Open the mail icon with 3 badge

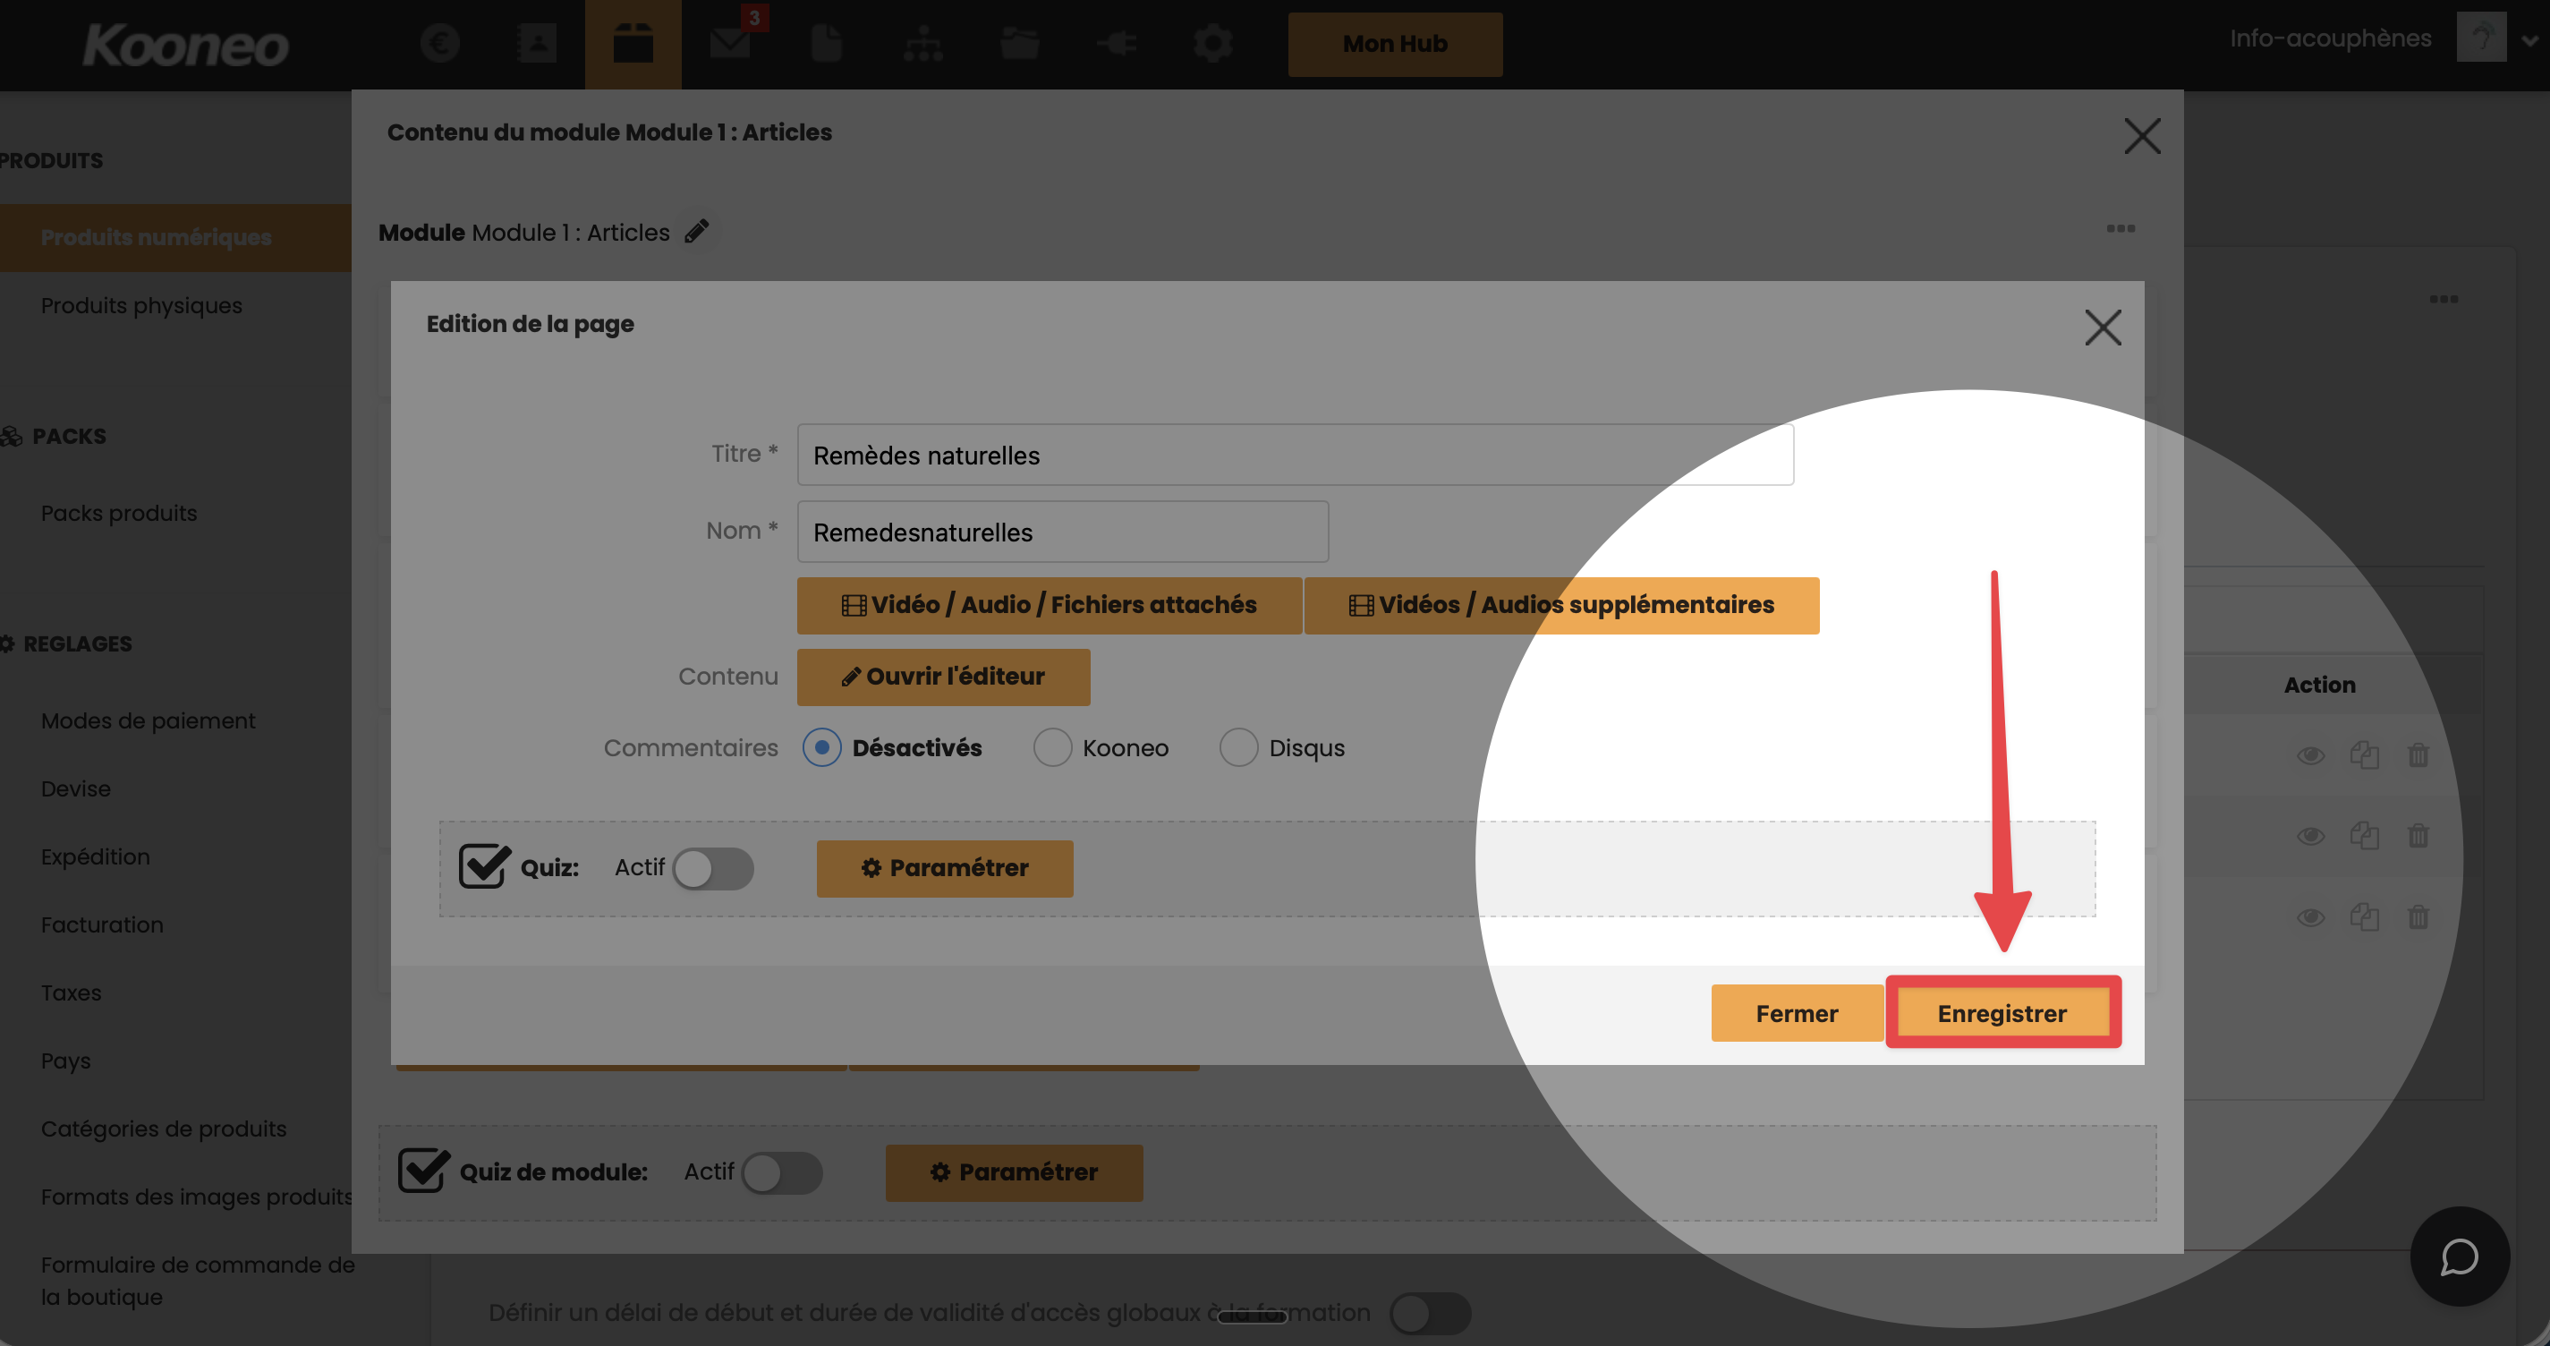pos(730,44)
